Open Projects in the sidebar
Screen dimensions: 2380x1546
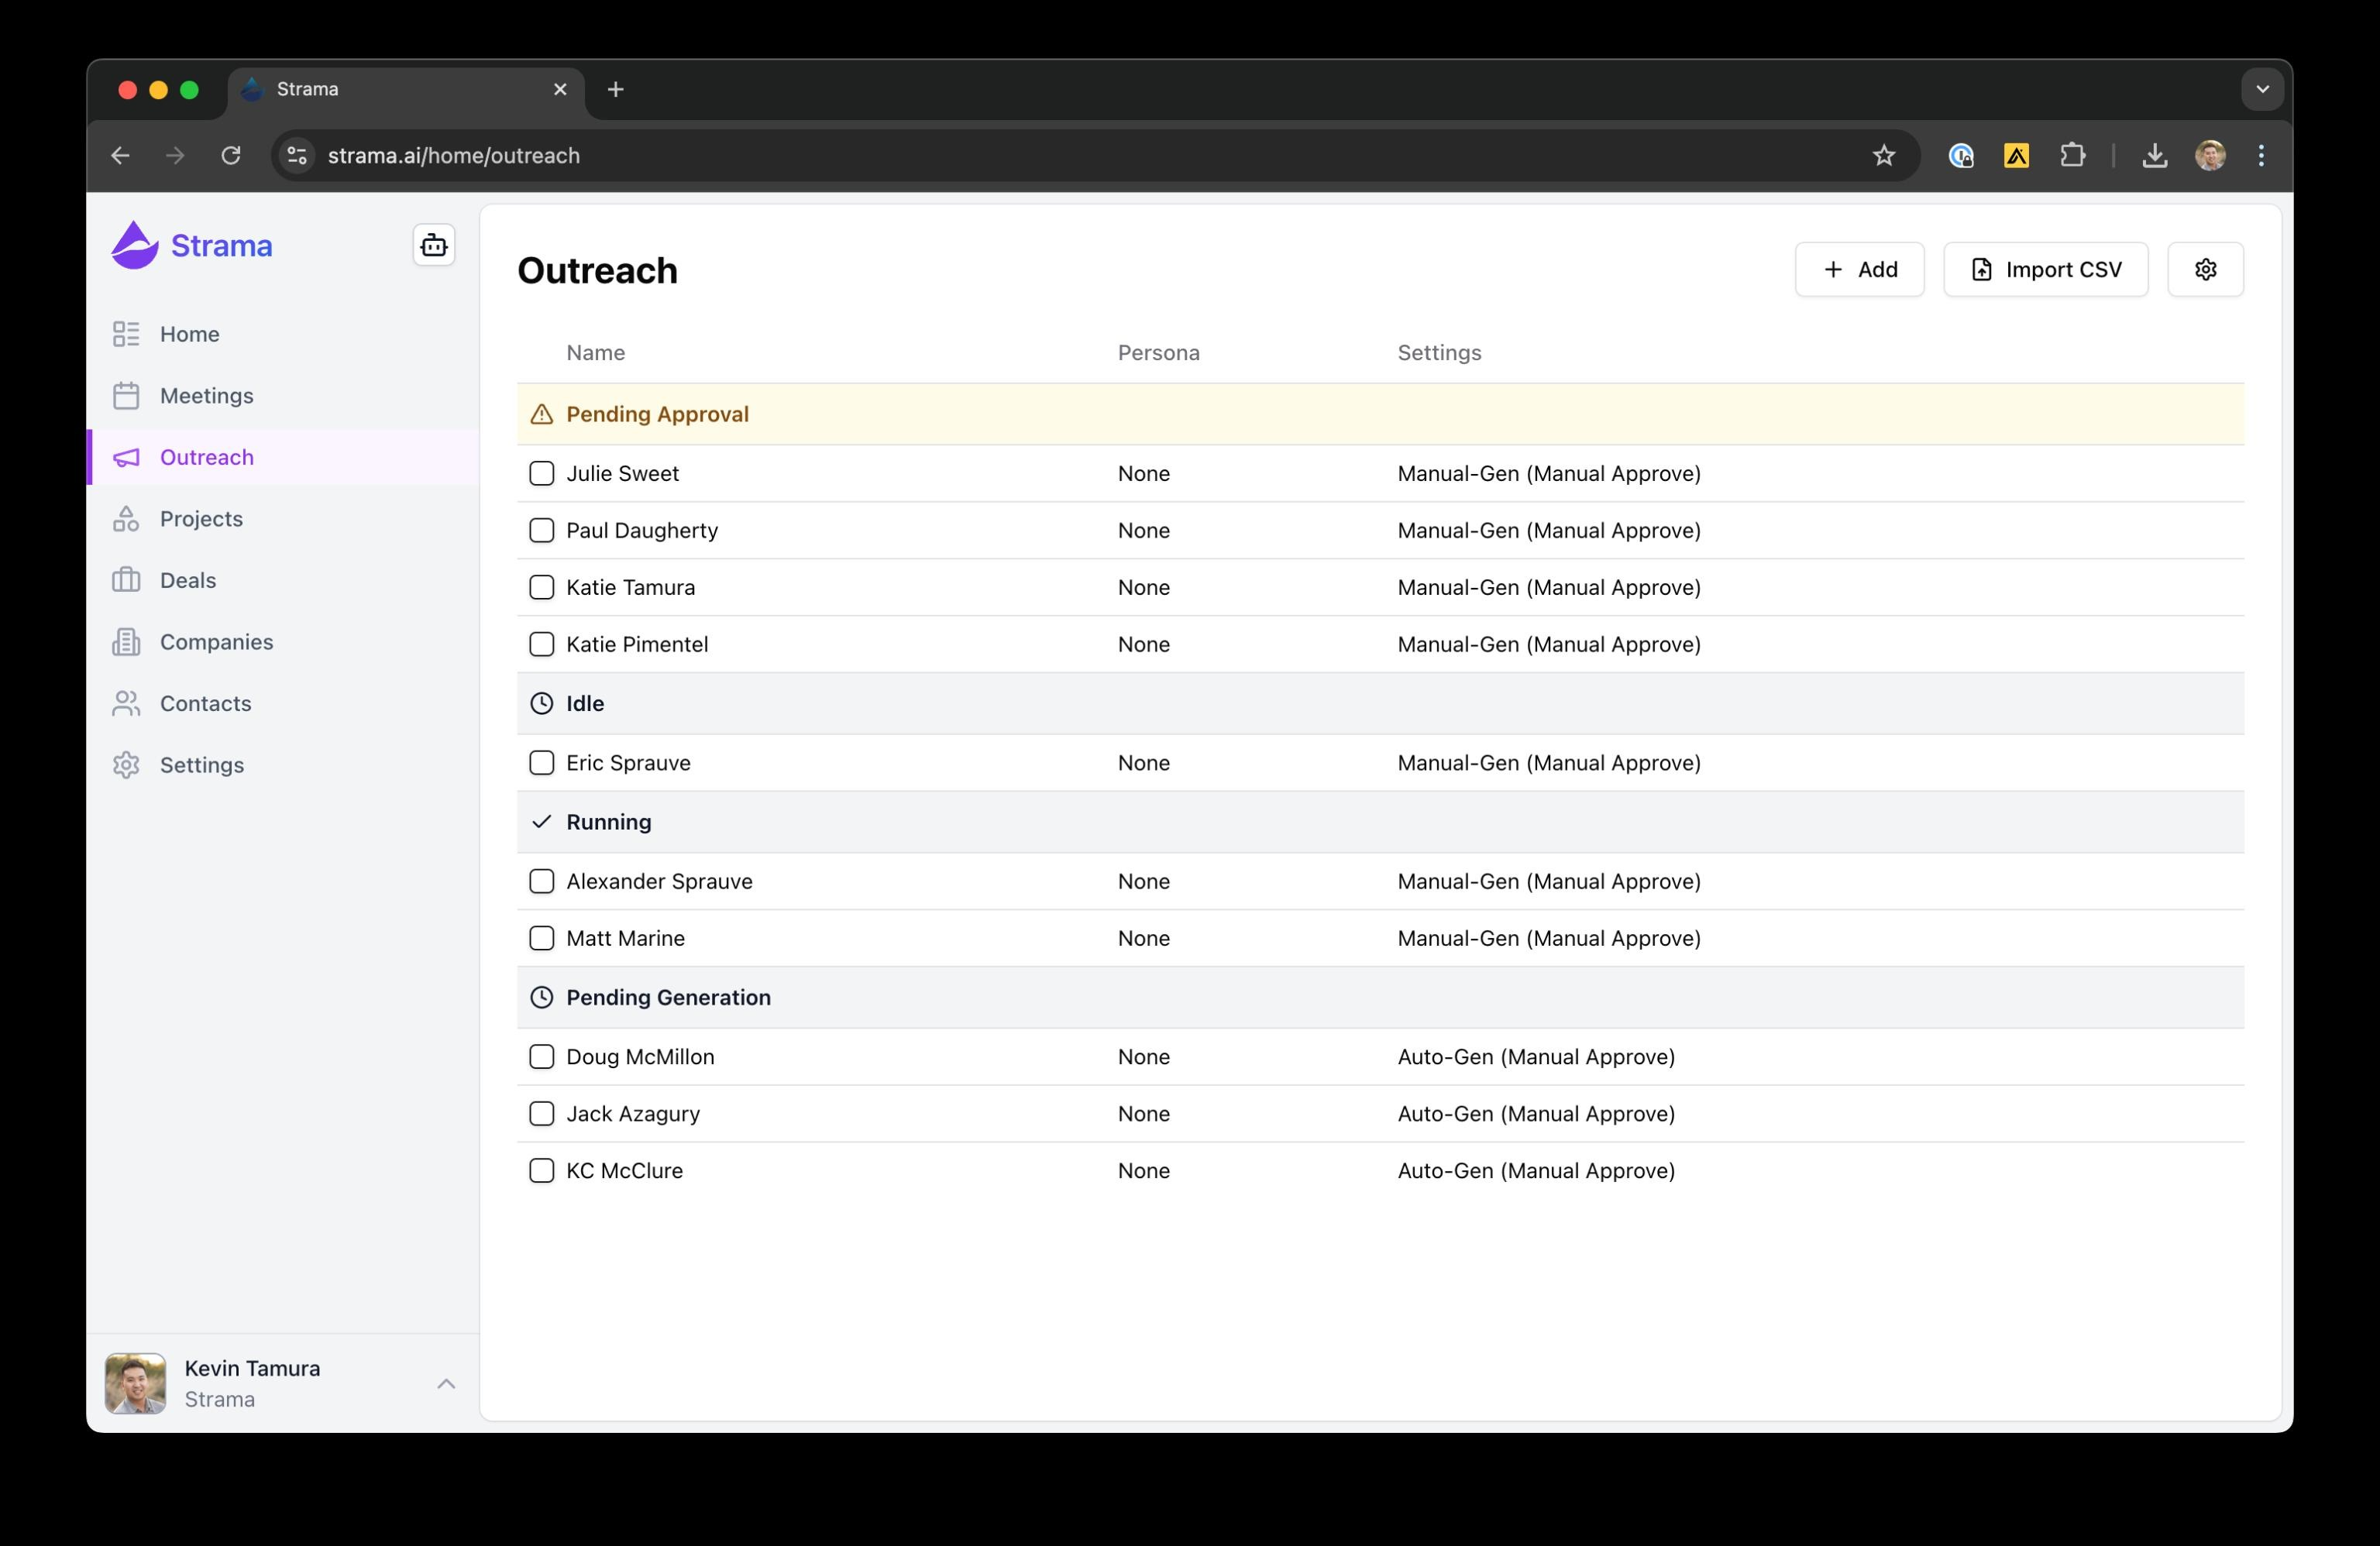(x=283, y=519)
